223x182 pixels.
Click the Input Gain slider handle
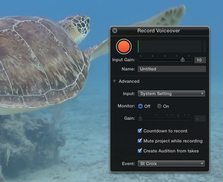click(182, 60)
